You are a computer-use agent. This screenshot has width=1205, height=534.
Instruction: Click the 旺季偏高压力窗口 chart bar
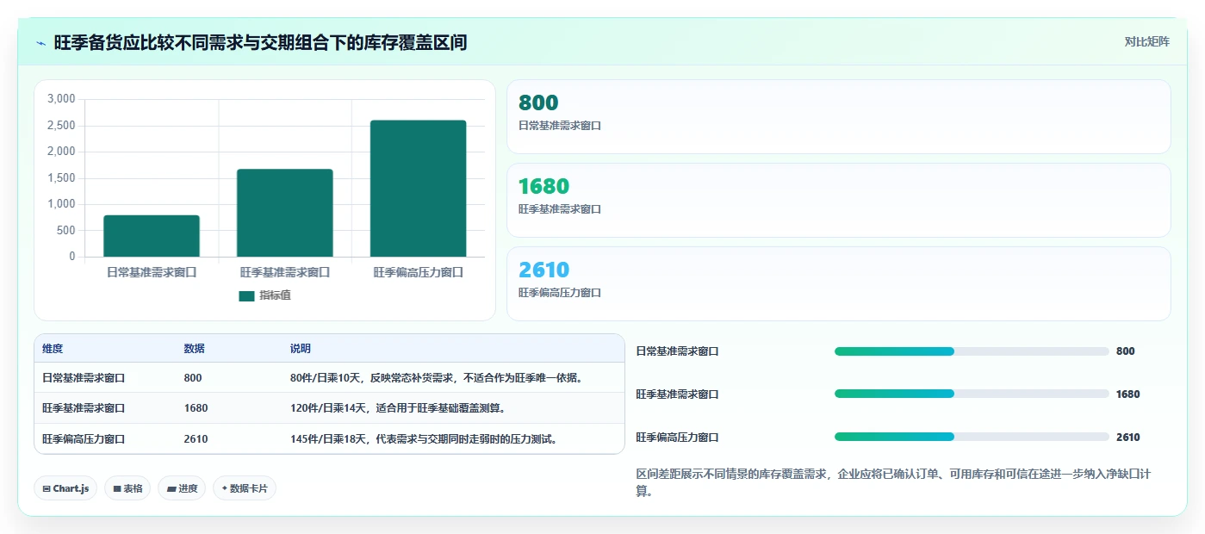[418, 189]
